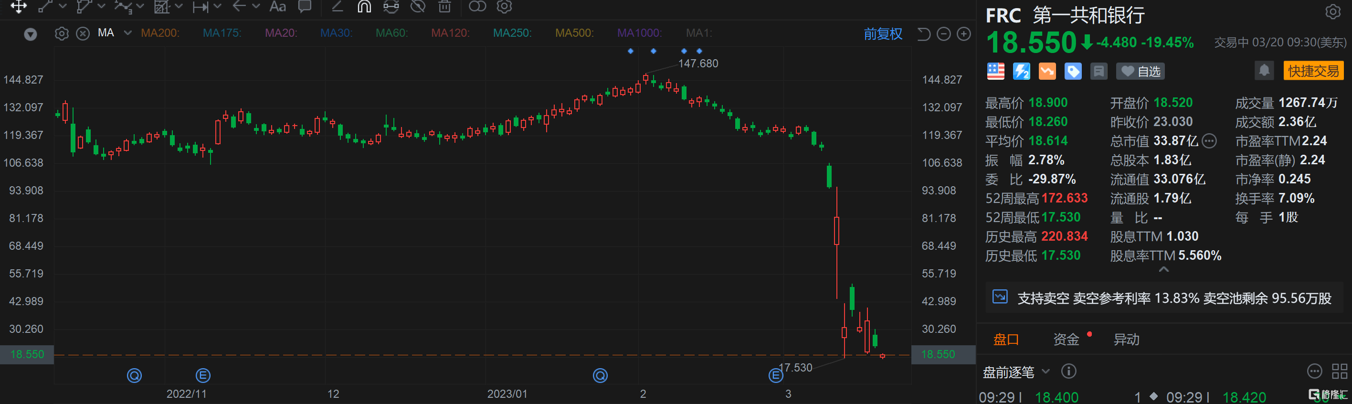Select the range measurement tool
1352x404 pixels.
tap(200, 6)
